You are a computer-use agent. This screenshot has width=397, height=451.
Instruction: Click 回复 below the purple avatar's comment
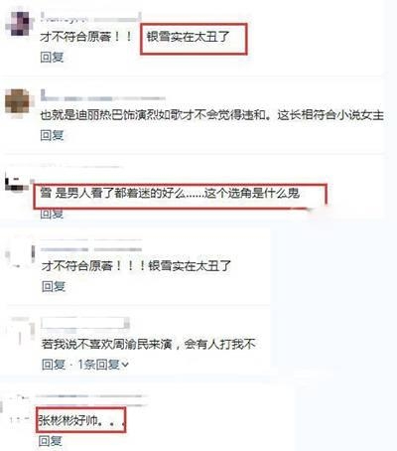(x=52, y=57)
